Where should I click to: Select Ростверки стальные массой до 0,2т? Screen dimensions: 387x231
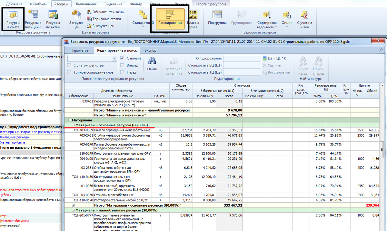pos(223,200)
